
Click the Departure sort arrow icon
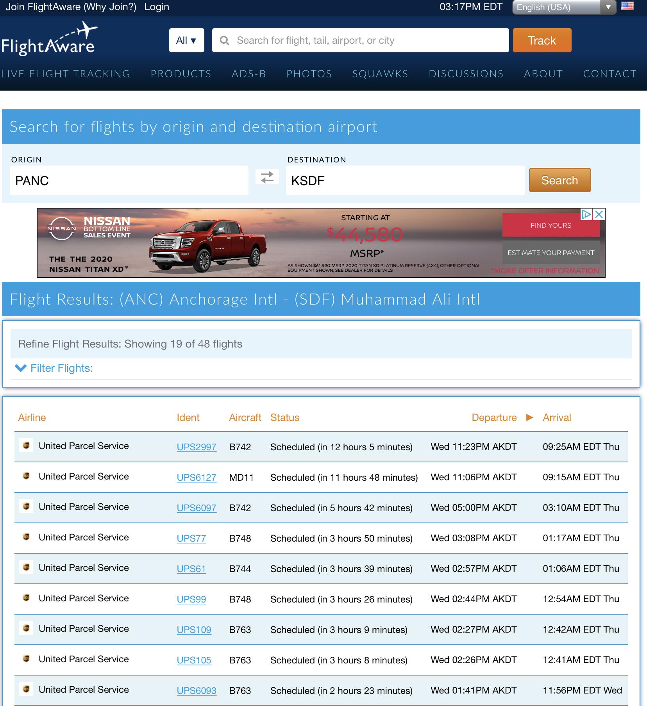point(530,417)
